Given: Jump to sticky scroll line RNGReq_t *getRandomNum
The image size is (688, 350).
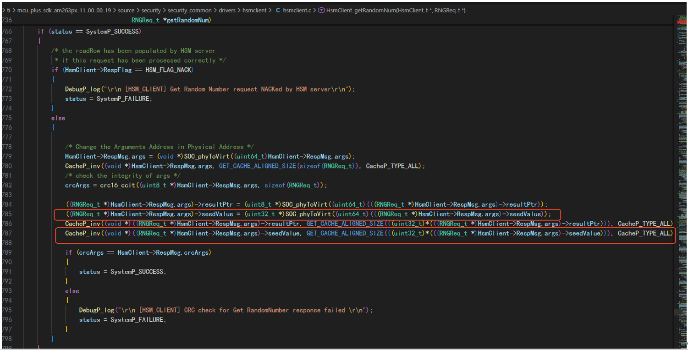Looking at the screenshot, I should point(171,20).
